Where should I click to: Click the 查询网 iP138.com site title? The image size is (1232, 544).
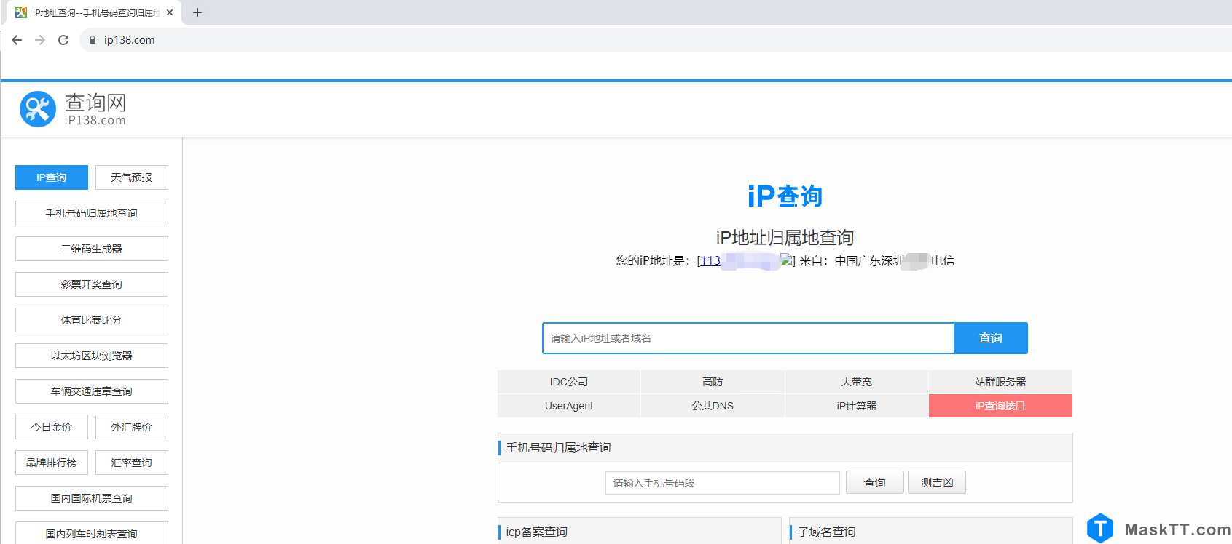[x=95, y=109]
